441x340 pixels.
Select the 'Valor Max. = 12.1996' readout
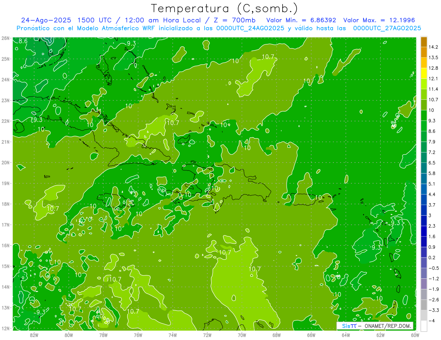[379, 20]
